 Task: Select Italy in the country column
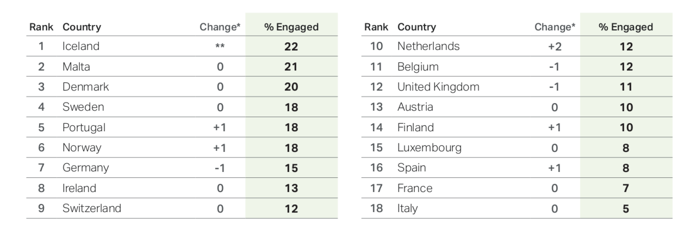tap(408, 208)
